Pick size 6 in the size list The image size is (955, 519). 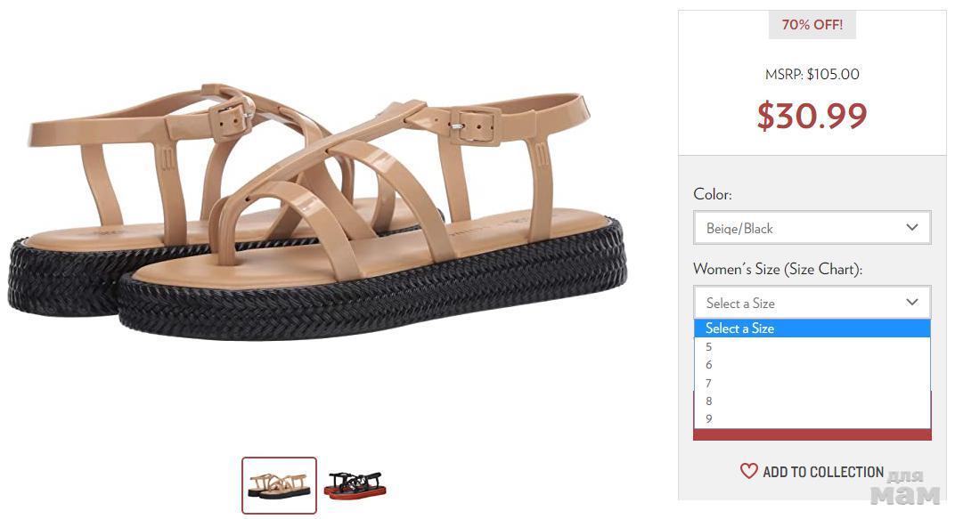(709, 365)
